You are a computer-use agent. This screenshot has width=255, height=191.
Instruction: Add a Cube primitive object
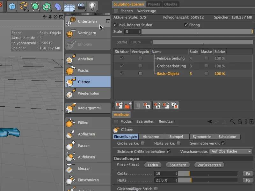point(12,6)
